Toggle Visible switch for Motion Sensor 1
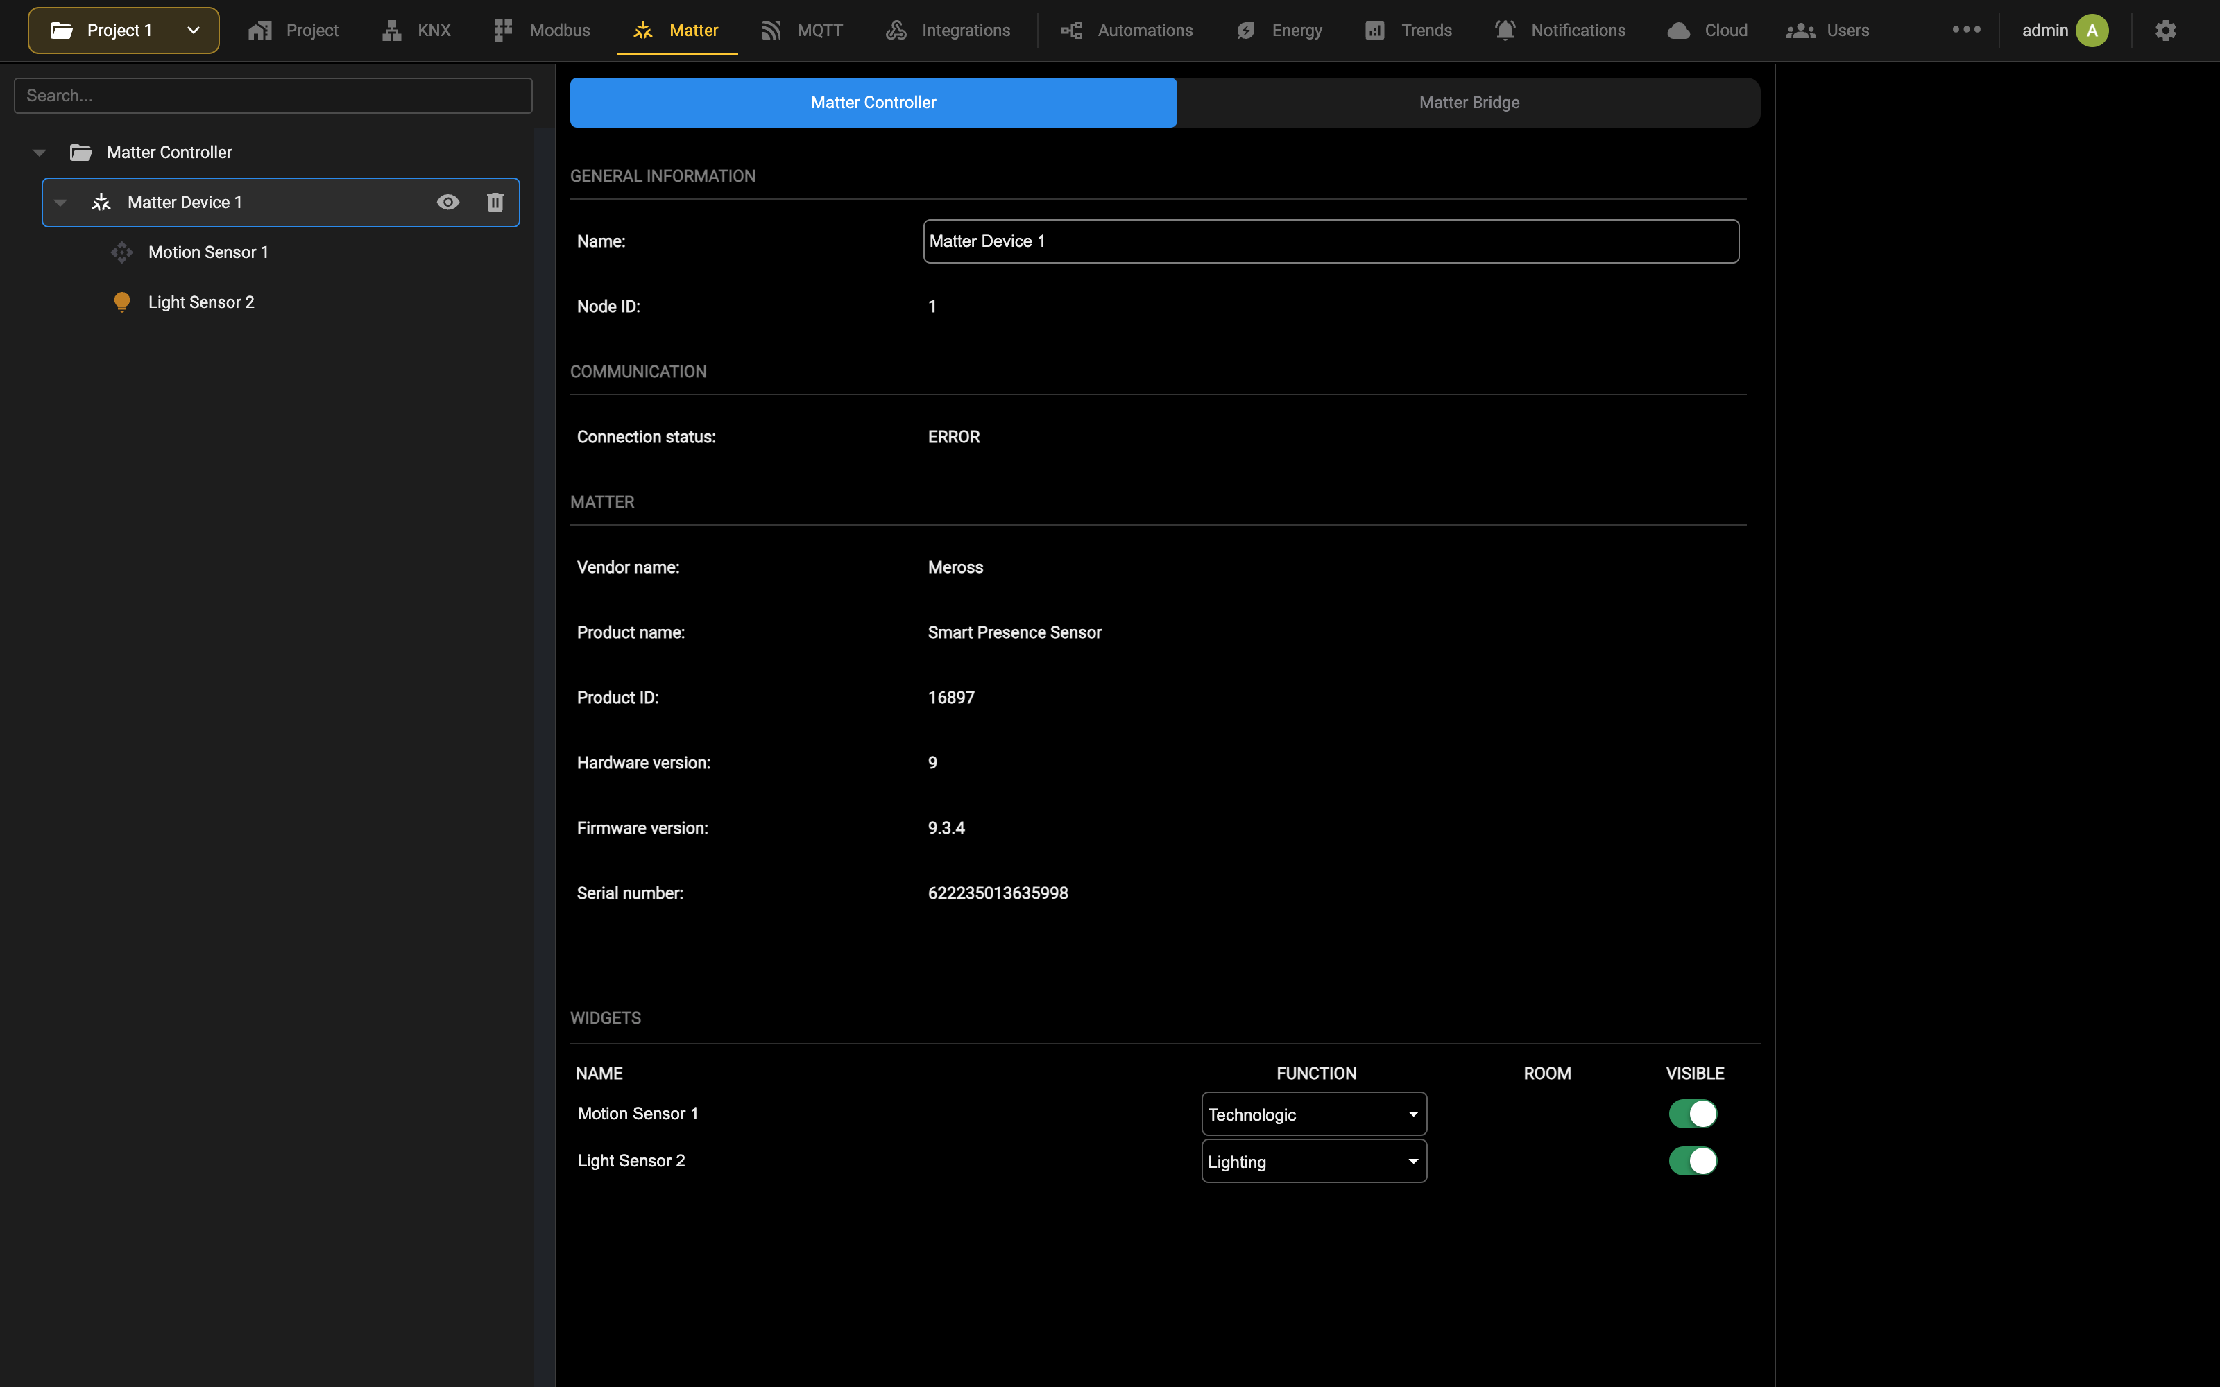2220x1387 pixels. pyautogui.click(x=1693, y=1114)
